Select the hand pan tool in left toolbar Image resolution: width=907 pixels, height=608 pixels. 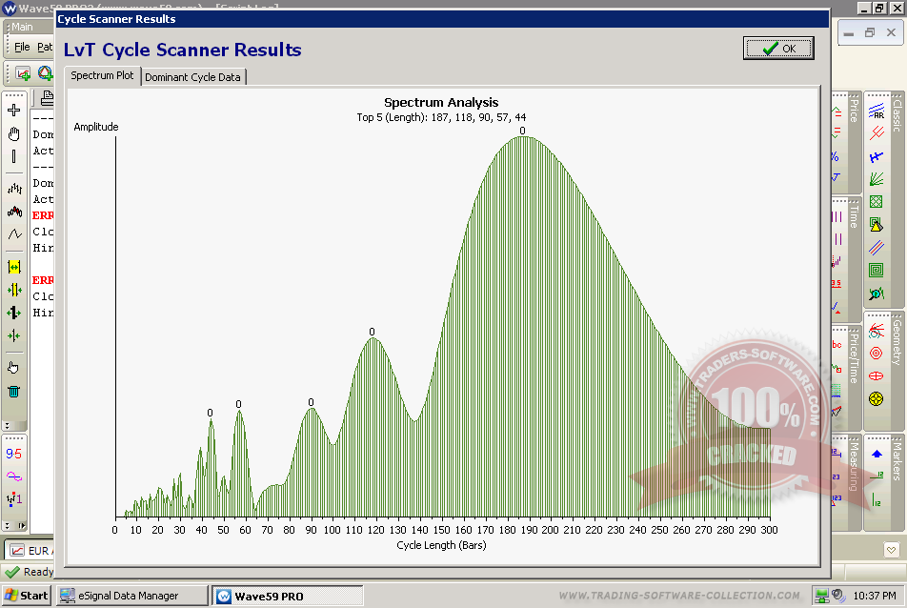coord(14,133)
